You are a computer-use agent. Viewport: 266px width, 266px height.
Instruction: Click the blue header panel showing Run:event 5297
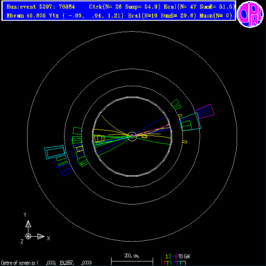coord(119,11)
